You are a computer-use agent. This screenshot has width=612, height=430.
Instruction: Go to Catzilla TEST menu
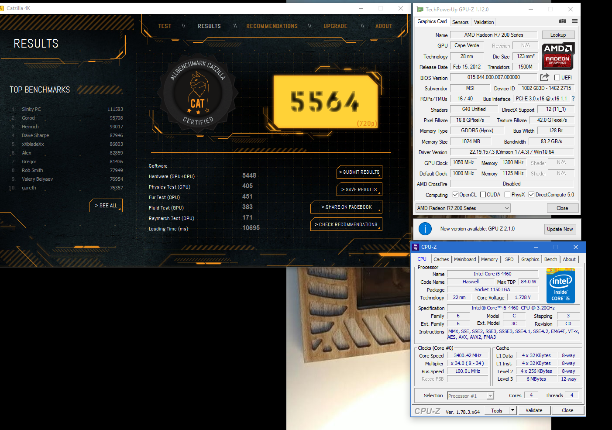point(165,26)
